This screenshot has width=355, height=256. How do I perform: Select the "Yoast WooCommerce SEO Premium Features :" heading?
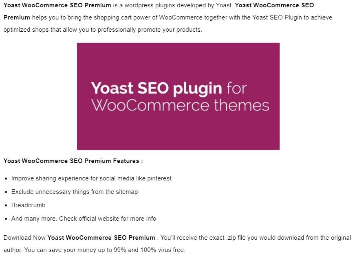[x=73, y=161]
